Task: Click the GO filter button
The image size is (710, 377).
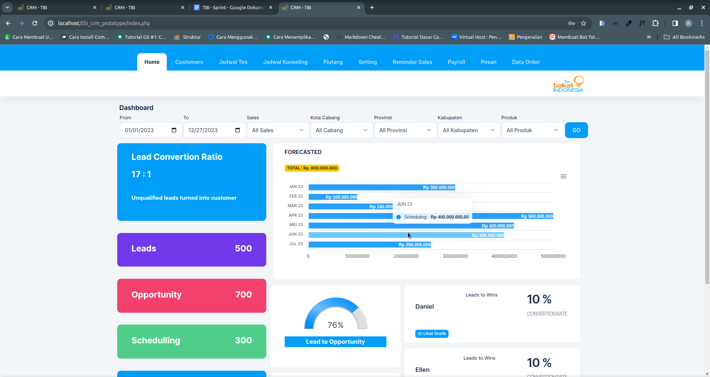Action: tap(577, 130)
